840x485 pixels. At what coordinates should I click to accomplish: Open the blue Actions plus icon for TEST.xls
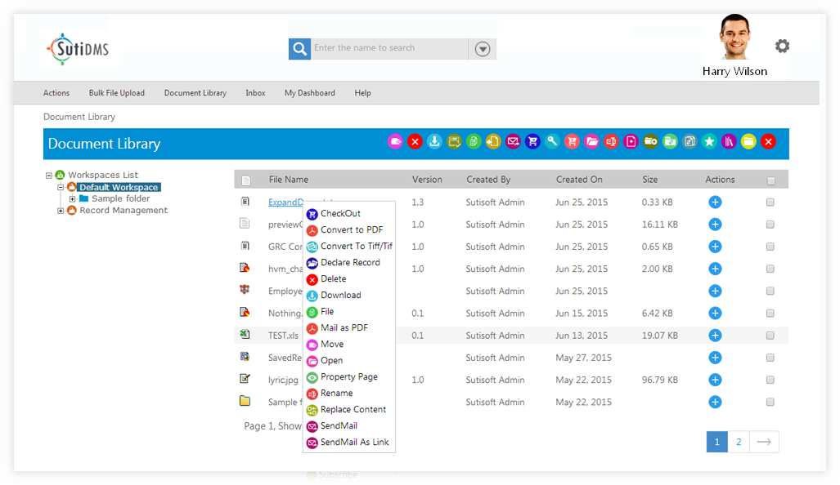(x=715, y=335)
